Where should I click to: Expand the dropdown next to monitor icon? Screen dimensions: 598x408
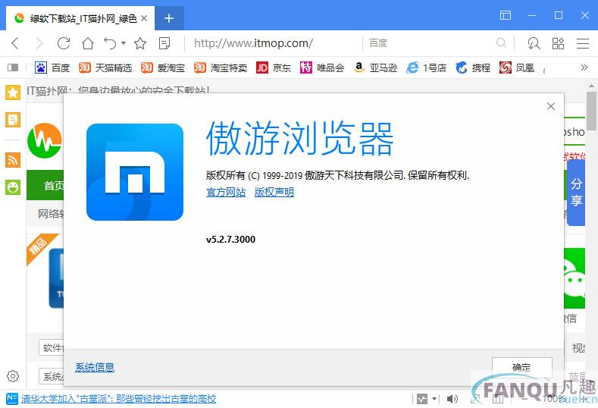(x=434, y=399)
